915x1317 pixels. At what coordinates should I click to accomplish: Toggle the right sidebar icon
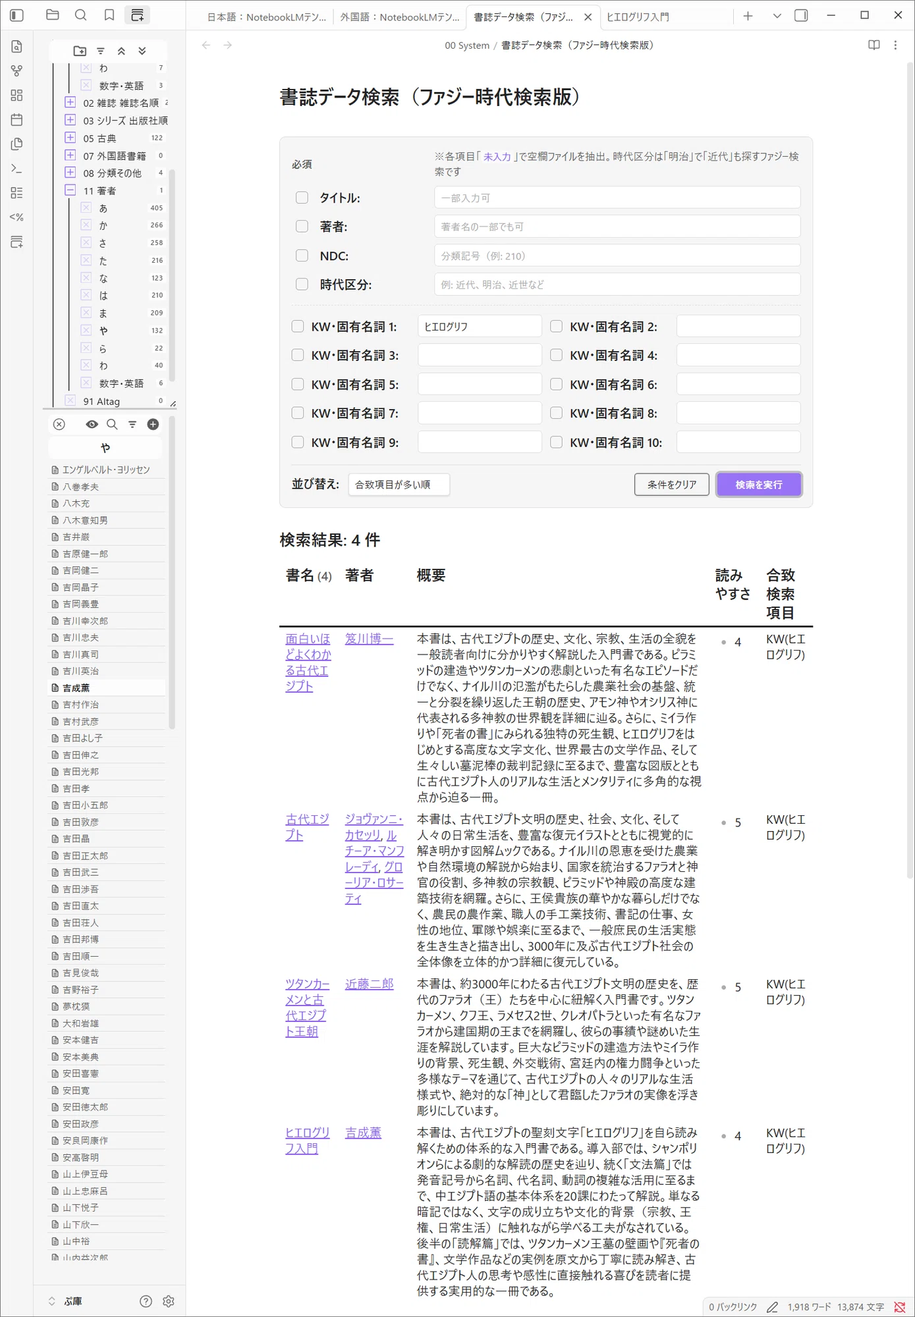(x=801, y=15)
